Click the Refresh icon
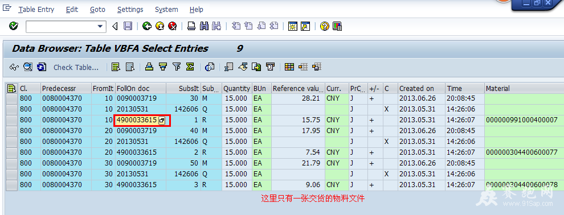This screenshot has height=215, width=564. 42,67
